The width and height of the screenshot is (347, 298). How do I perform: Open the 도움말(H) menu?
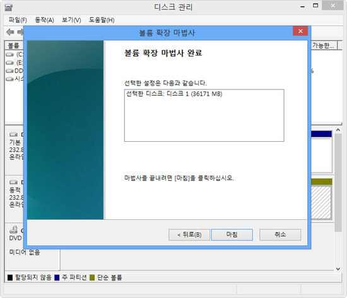click(x=102, y=20)
